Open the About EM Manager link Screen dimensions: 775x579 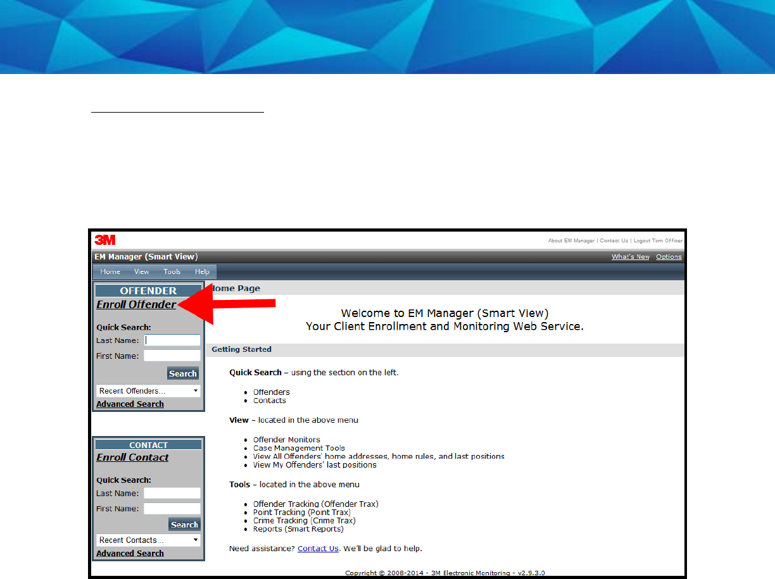[571, 240]
